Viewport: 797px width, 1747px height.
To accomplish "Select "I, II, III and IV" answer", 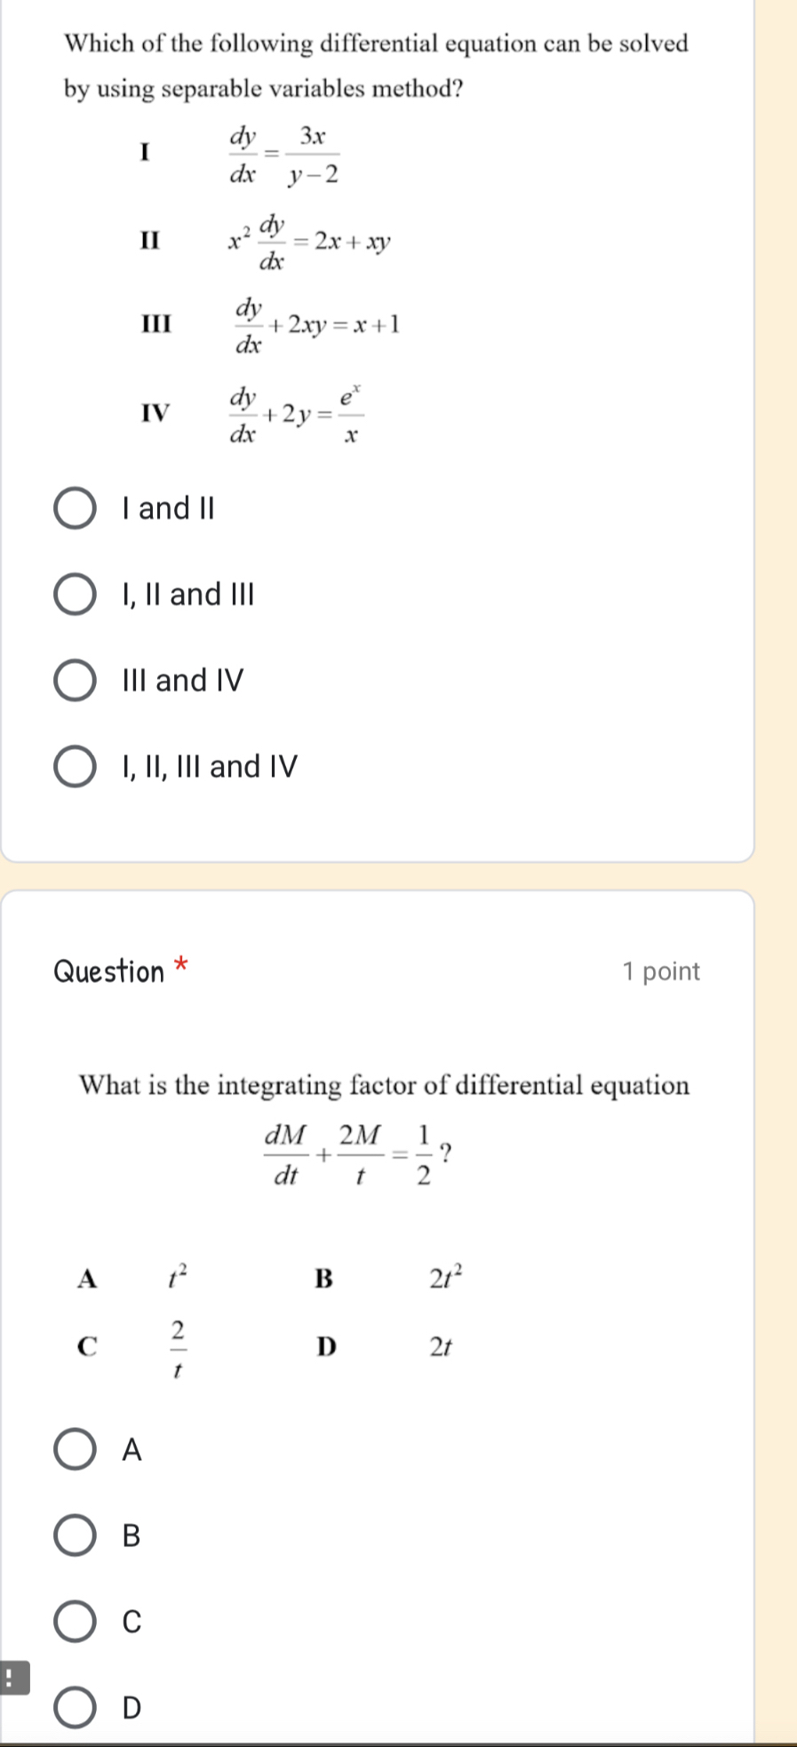I will (76, 767).
